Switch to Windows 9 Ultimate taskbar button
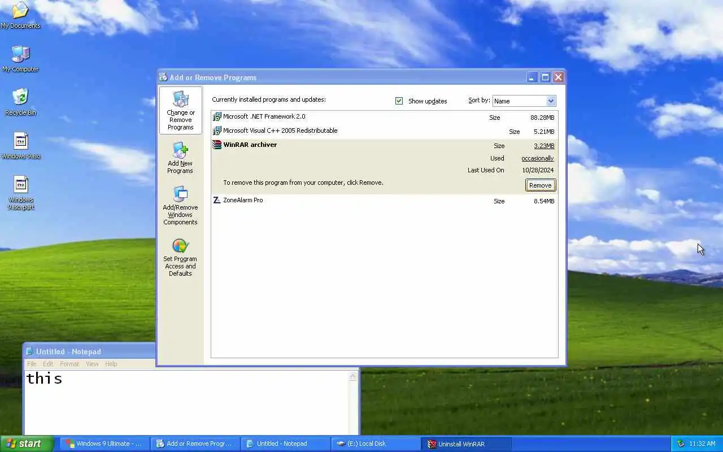This screenshot has width=723, height=452. (x=105, y=444)
